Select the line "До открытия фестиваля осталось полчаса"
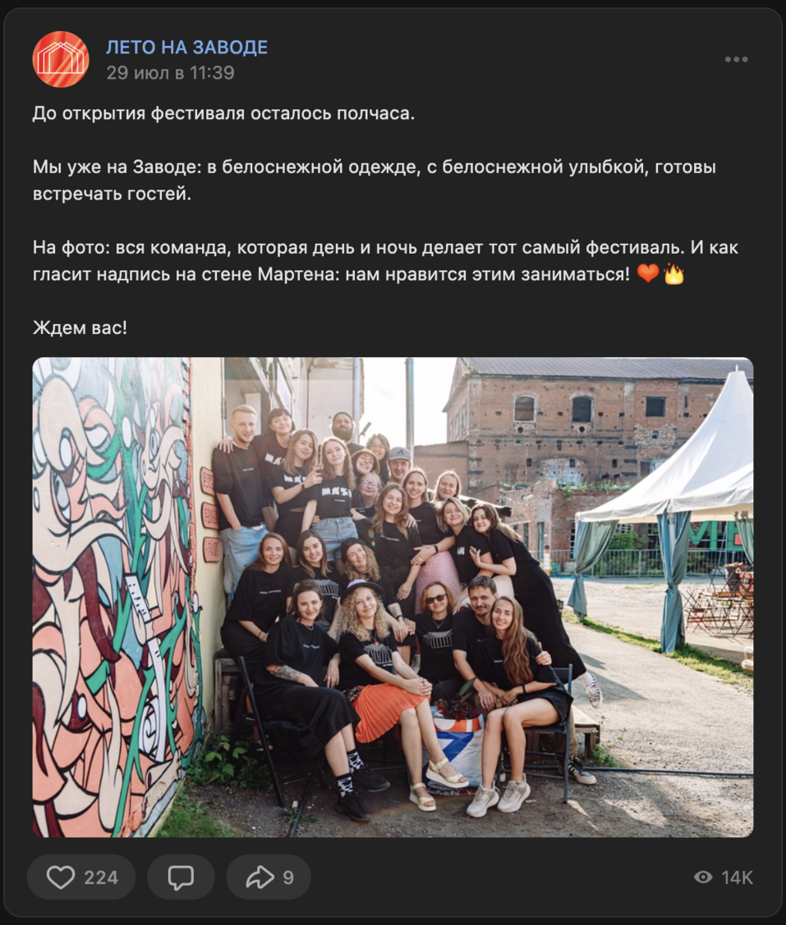This screenshot has width=786, height=925. (x=224, y=113)
